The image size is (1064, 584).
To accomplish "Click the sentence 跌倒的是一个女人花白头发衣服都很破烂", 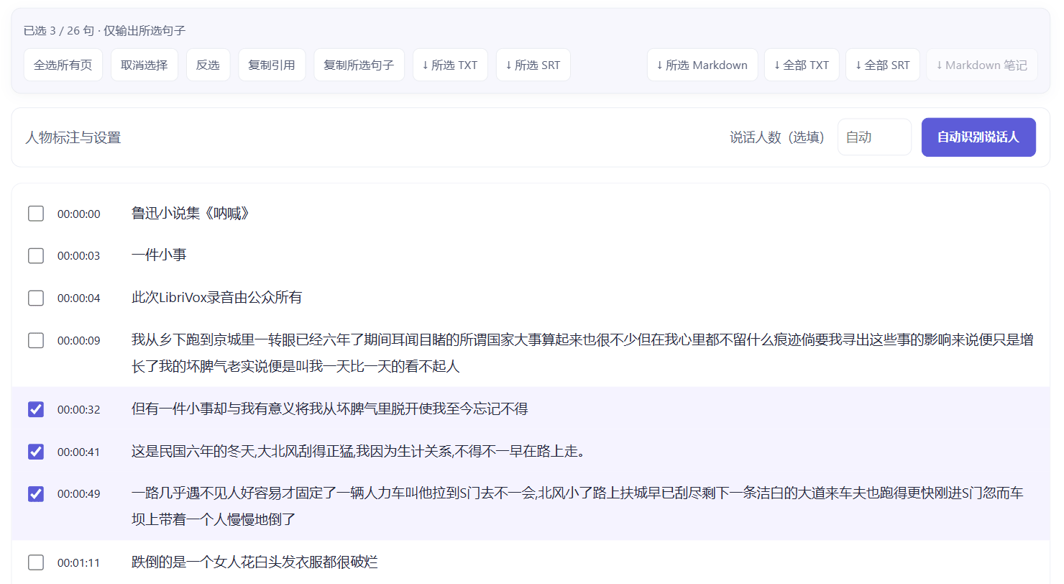I will click(x=254, y=562).
